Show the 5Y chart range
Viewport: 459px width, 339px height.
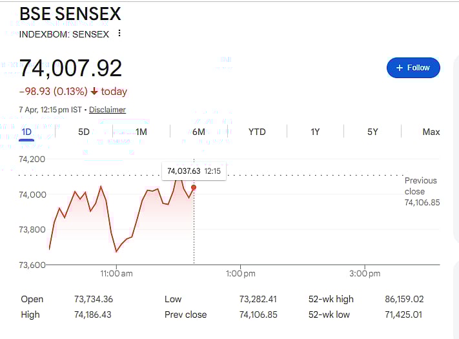(x=372, y=132)
